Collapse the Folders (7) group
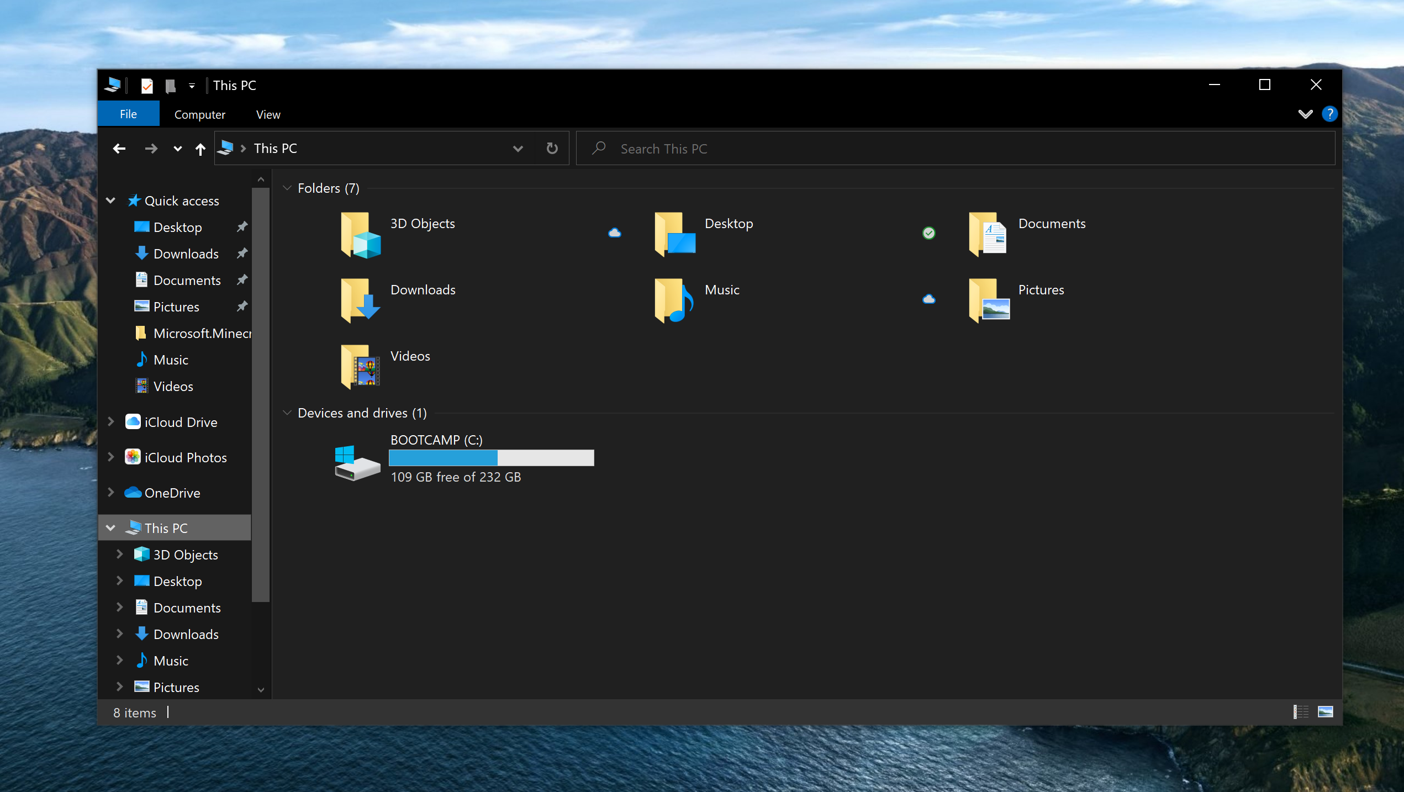 tap(287, 188)
